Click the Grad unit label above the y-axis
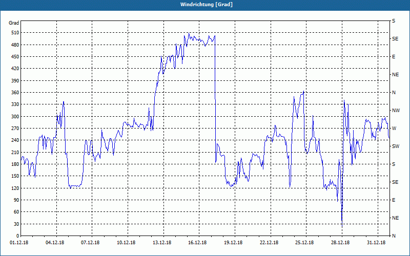Image resolution: width=410 pixels, height=256 pixels. 14,23
